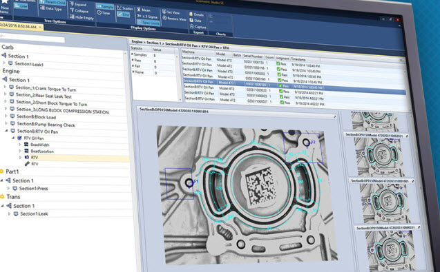The height and width of the screenshot is (272, 440).
Task: Toggle the Time display option
Action: pyautogui.click(x=104, y=12)
